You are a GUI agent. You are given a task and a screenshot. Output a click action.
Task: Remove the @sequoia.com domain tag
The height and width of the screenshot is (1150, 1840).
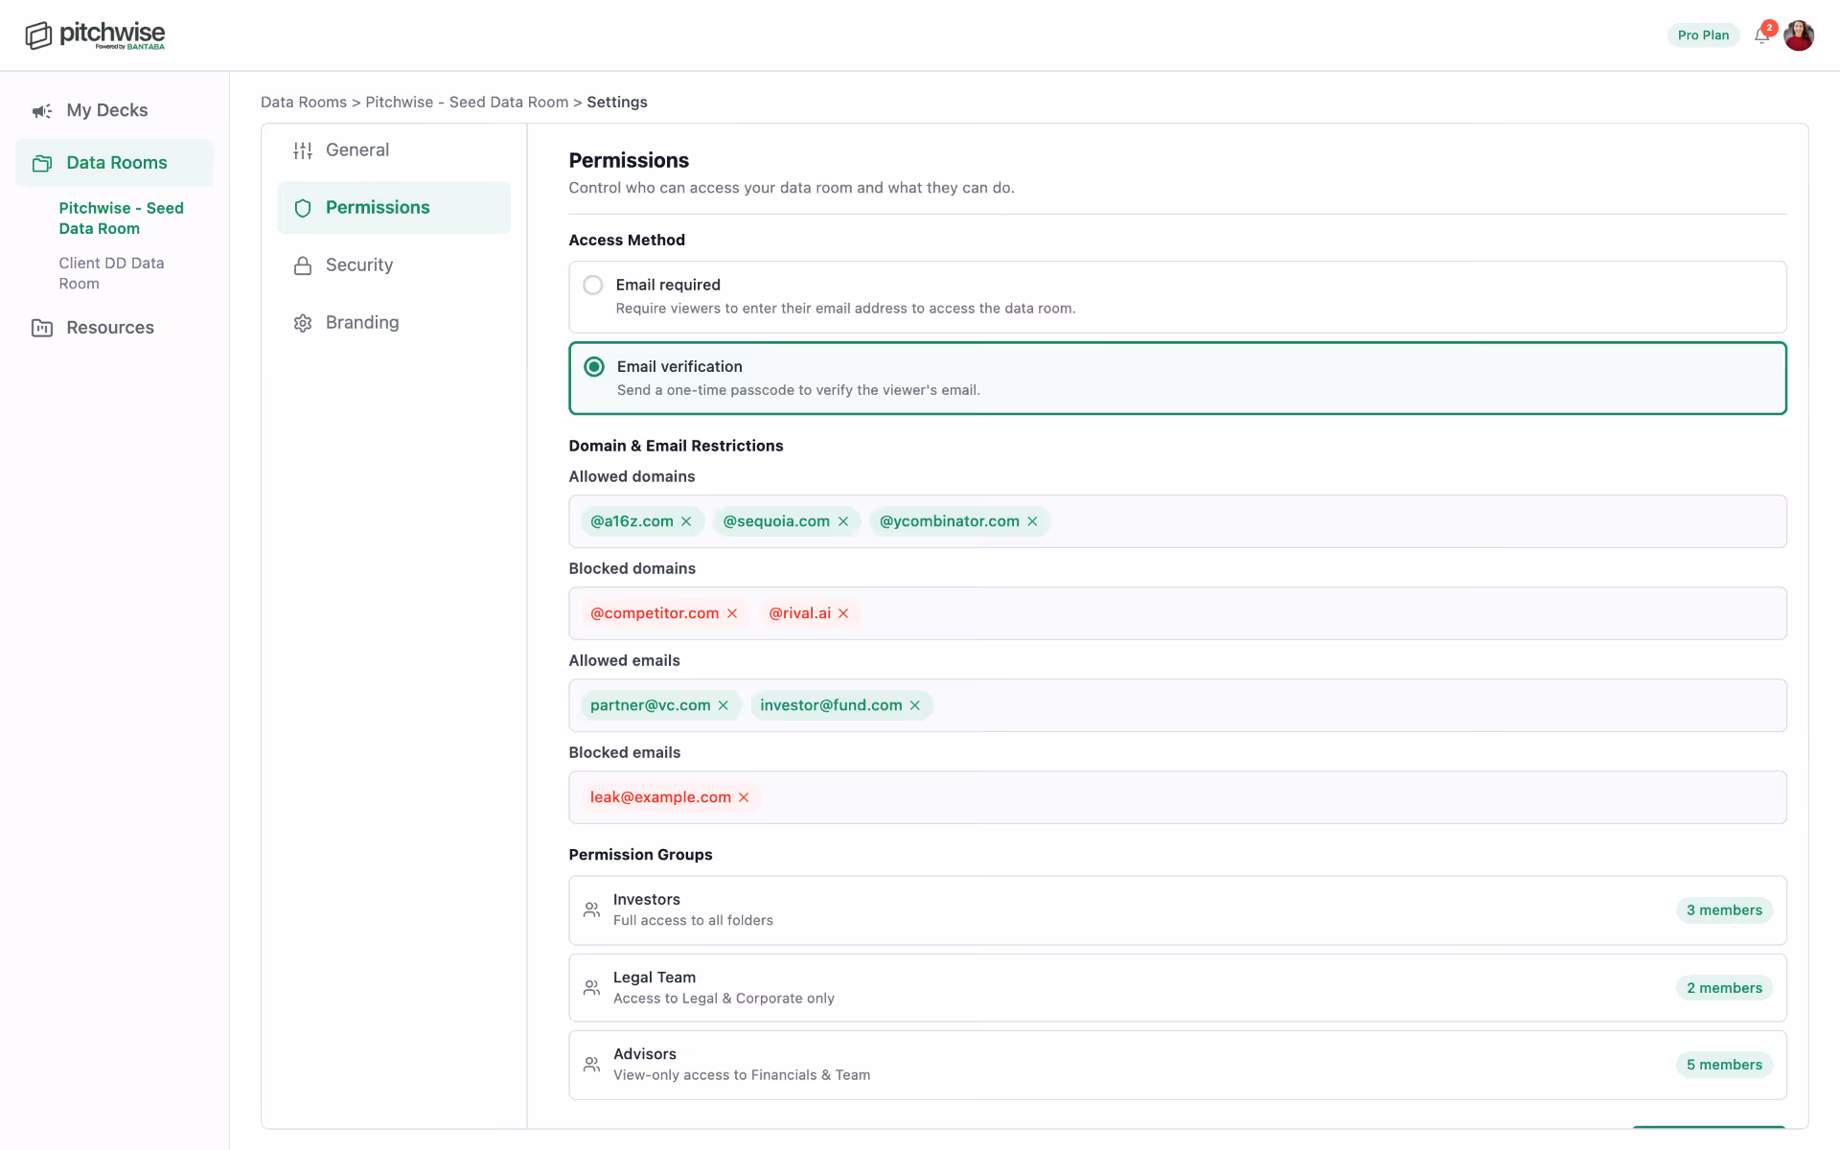(843, 521)
